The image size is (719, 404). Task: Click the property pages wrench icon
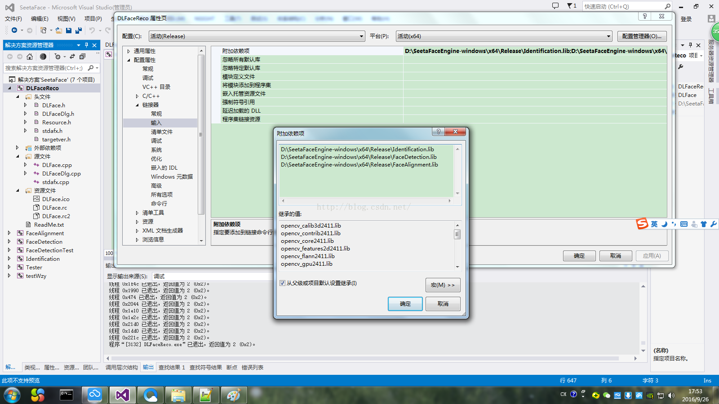[681, 67]
